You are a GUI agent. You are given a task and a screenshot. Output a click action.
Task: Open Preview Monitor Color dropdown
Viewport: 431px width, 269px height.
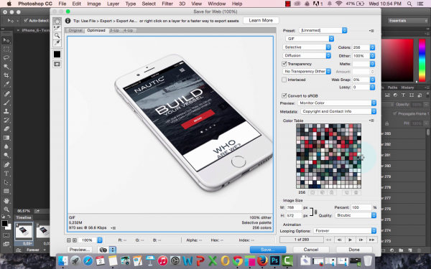[337, 103]
